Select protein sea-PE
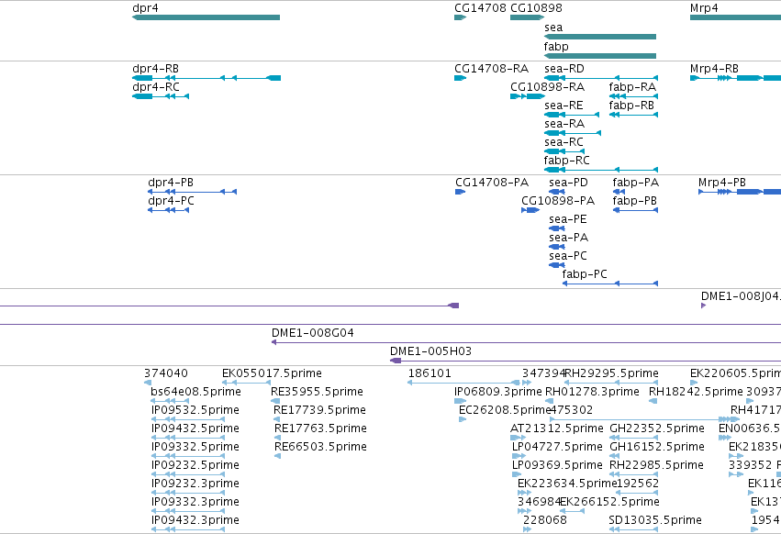Screen dimensions: 781x534 (x=557, y=228)
